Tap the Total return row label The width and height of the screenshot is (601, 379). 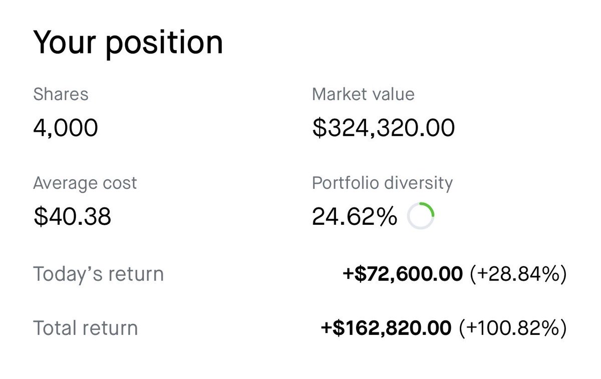85,328
